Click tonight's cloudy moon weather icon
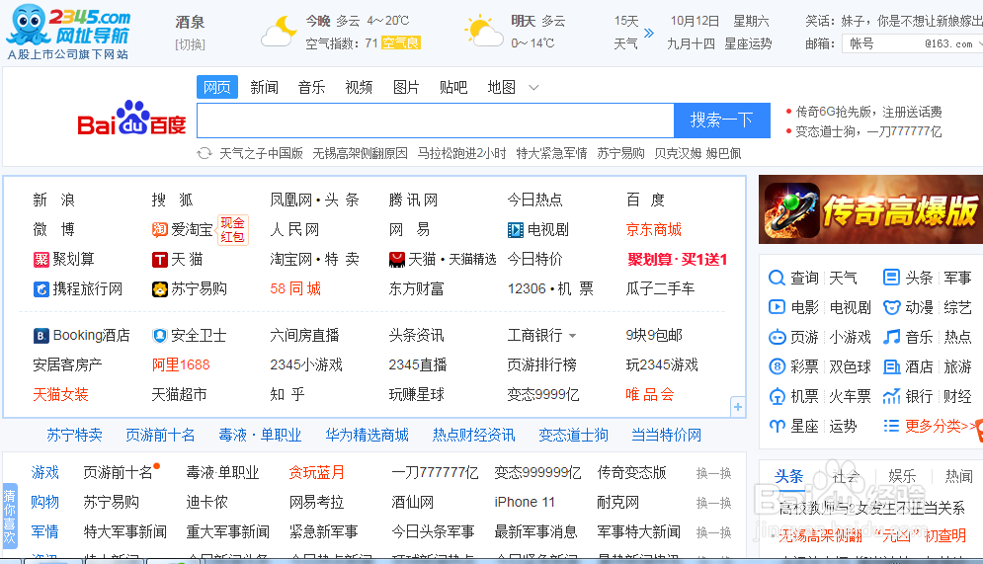The image size is (983, 564). [x=279, y=32]
